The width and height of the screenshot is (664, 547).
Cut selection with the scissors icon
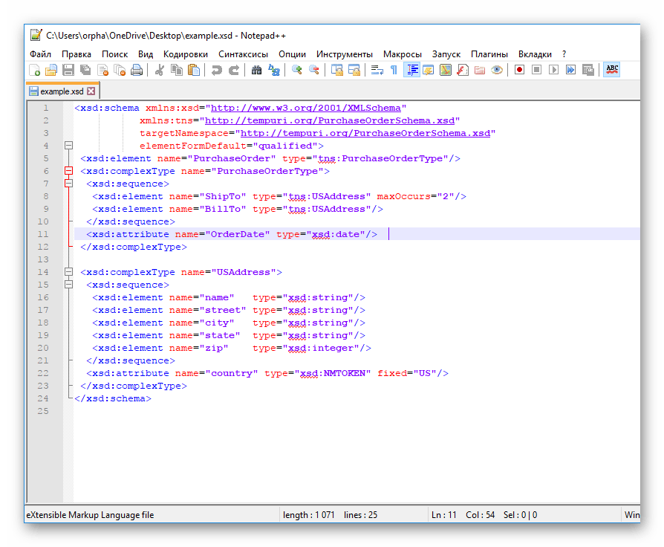159,70
